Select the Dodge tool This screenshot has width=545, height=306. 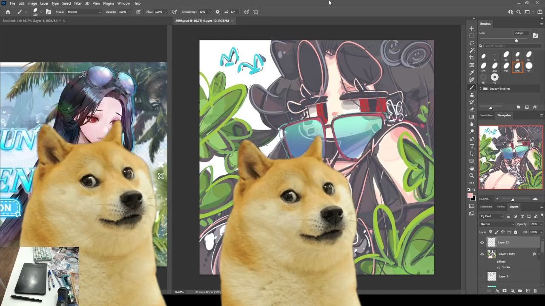[x=472, y=131]
